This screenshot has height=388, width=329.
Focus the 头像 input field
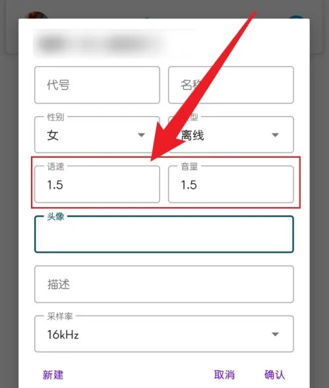(x=164, y=234)
